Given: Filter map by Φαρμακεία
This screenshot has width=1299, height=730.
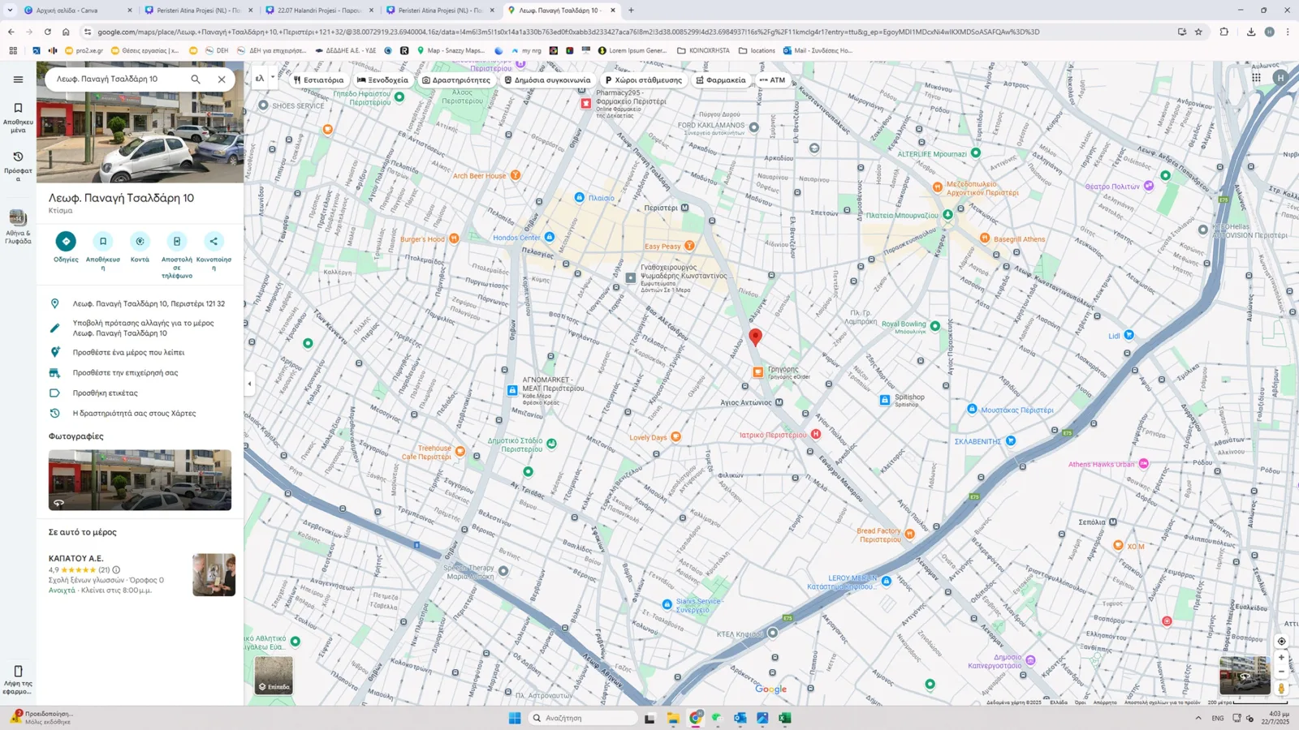Looking at the screenshot, I should pyautogui.click(x=721, y=80).
